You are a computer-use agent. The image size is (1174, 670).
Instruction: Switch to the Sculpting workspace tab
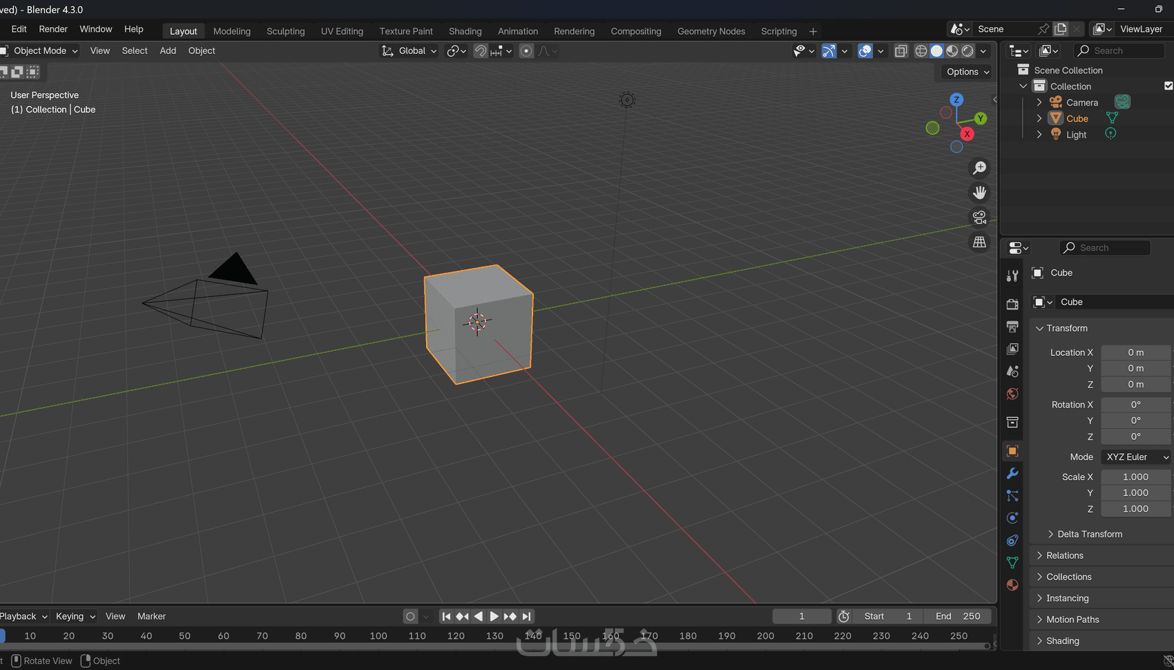pos(286,31)
